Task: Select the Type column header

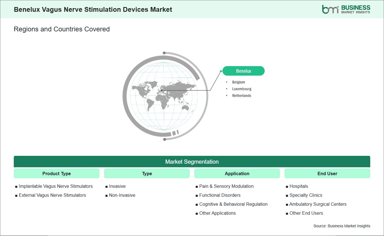Action: click(x=147, y=173)
